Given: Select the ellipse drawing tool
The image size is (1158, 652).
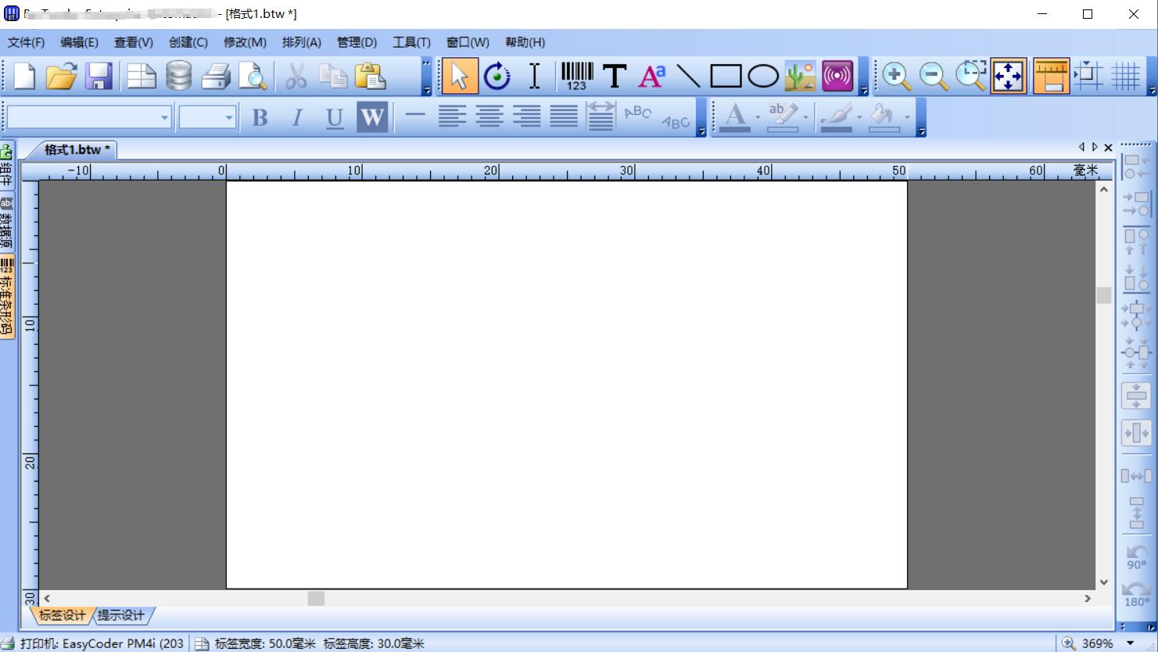Looking at the screenshot, I should point(763,76).
